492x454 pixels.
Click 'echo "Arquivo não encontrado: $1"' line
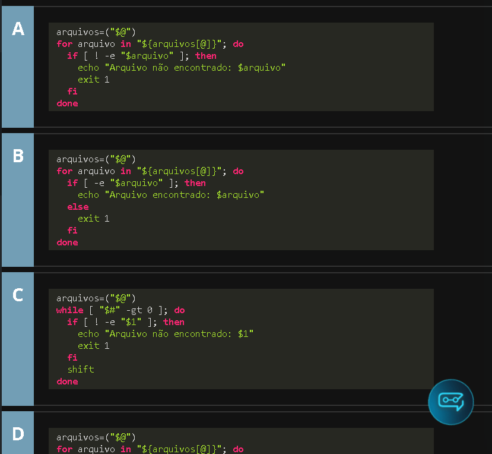click(166, 334)
